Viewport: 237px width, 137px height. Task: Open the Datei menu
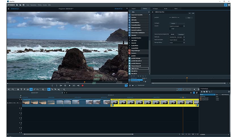tap(28, 5)
